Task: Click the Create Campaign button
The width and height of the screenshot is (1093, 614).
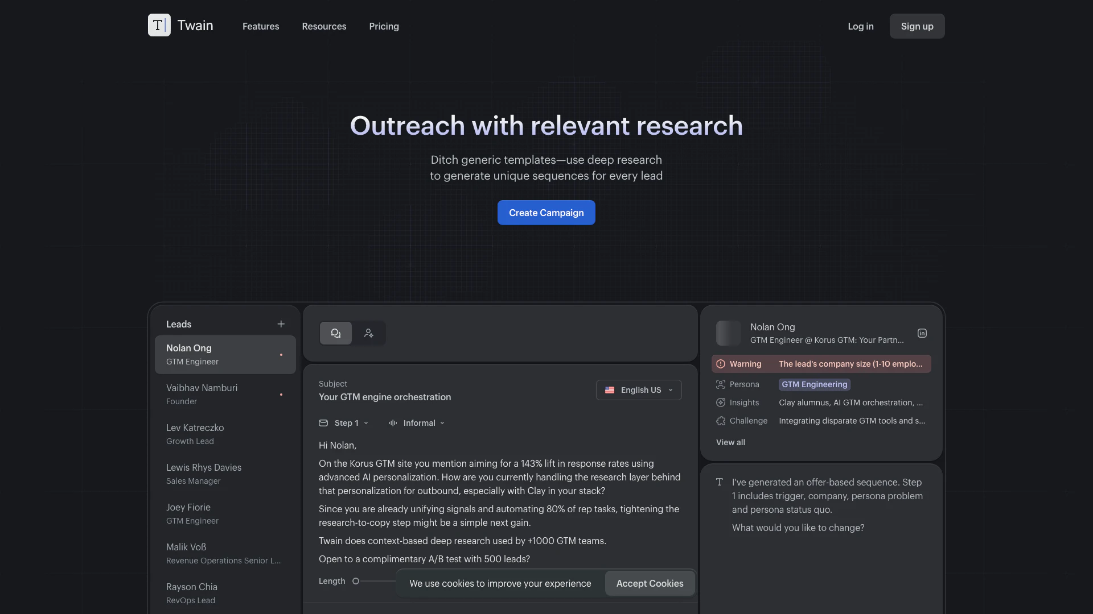Action: pyautogui.click(x=546, y=213)
